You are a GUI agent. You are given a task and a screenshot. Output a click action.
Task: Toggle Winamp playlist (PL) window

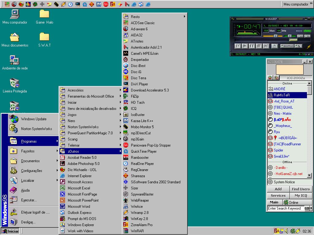click(307, 36)
